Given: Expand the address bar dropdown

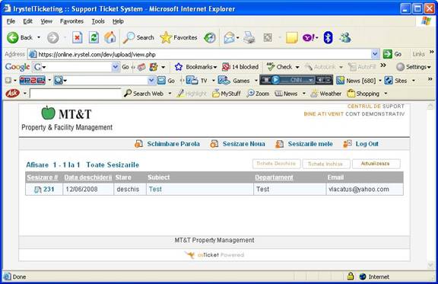Looking at the screenshot, I should tap(375, 54).
